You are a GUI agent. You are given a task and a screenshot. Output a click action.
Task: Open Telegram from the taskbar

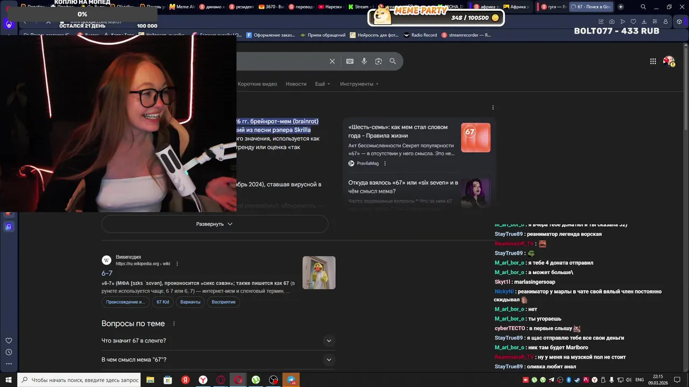tap(291, 379)
